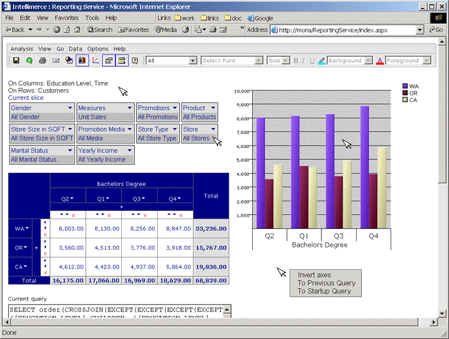Click the IE Back arrow button
This screenshot has width=449, height=339.
[15, 29]
